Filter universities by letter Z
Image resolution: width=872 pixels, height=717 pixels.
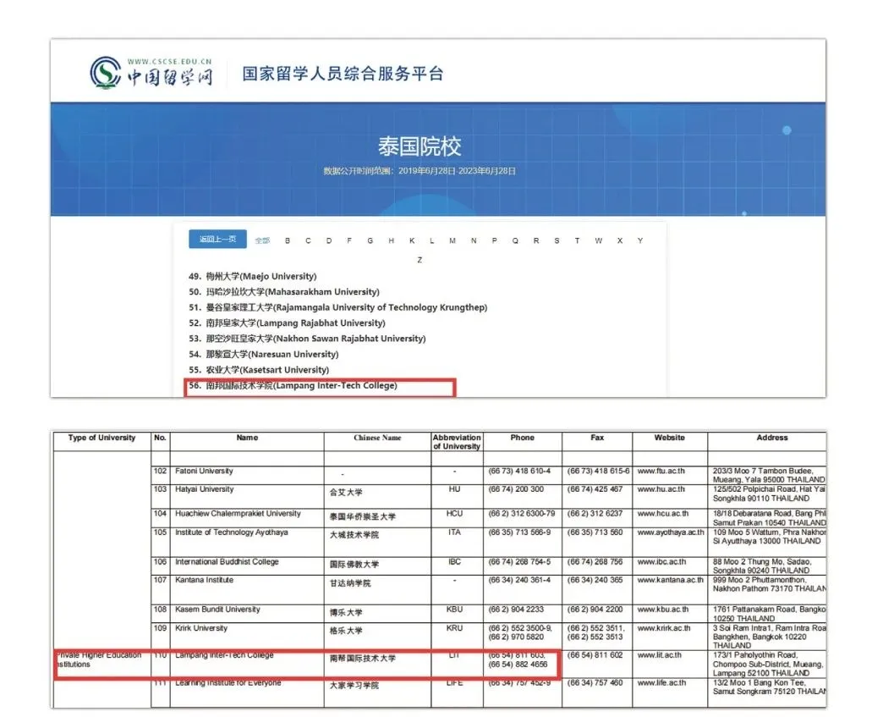(420, 260)
